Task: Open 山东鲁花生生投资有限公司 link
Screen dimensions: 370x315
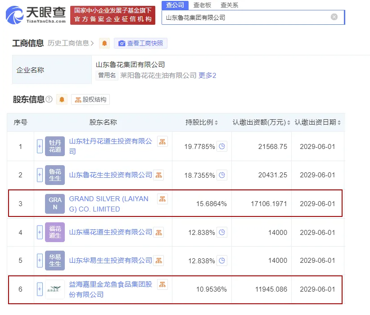Action: click(111, 175)
